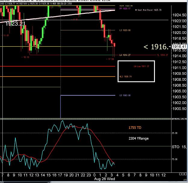Image resolution: width=188 pixels, height=183 pixels.
Task: Click the HL3 1908.74 label
Action: pyautogui.click(x=125, y=77)
